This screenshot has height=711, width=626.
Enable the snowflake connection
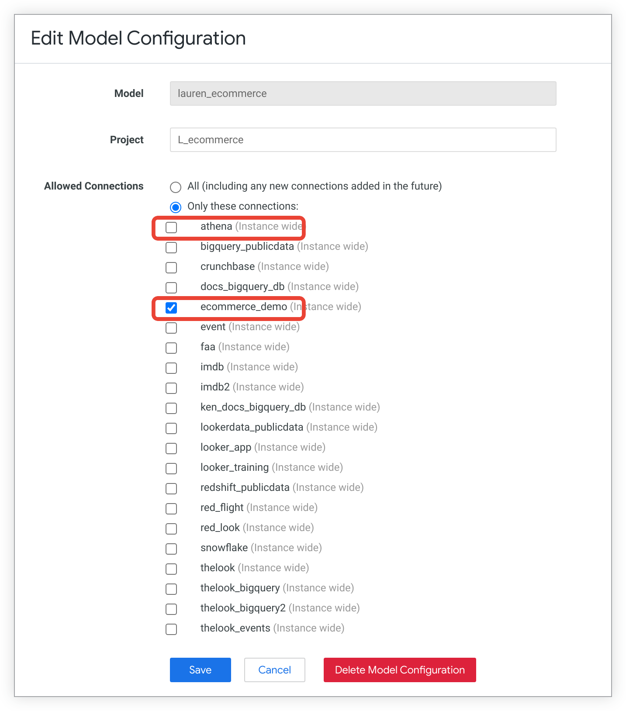pyautogui.click(x=171, y=549)
